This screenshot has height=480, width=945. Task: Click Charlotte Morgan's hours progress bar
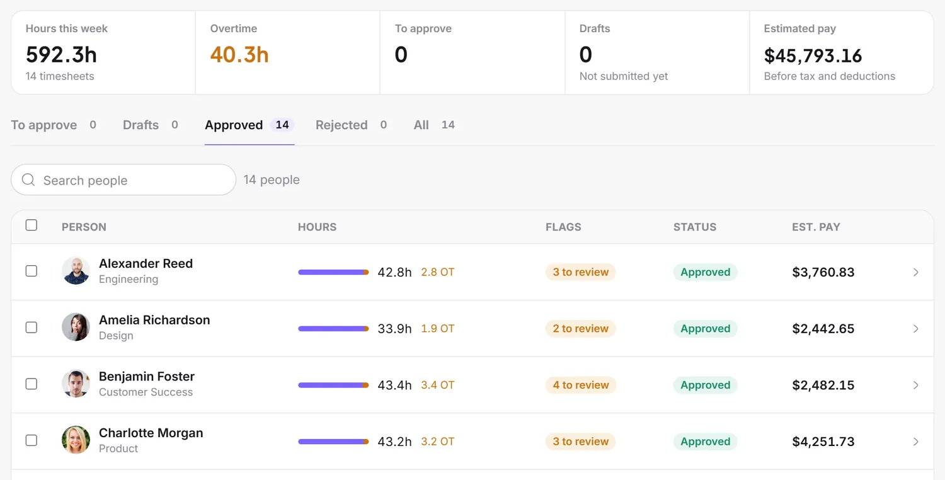click(333, 442)
